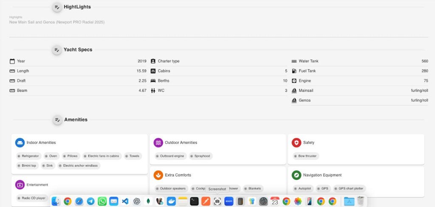
Task: Open Screenshot app in the dock
Action: coord(217,201)
